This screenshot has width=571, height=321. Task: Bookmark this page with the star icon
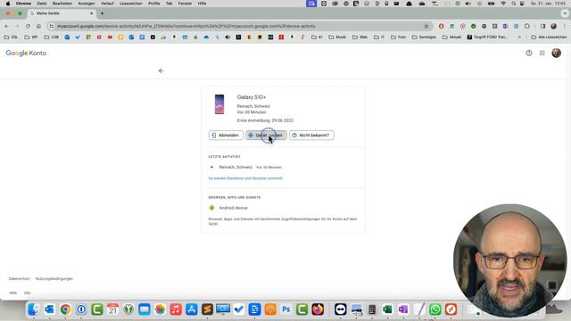[x=426, y=26]
